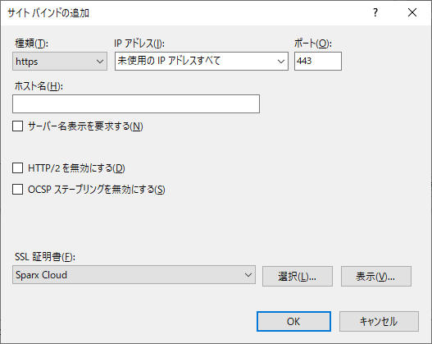Open the 種類 https type dropdown
Screen dimensions: 432x344
[60, 61]
